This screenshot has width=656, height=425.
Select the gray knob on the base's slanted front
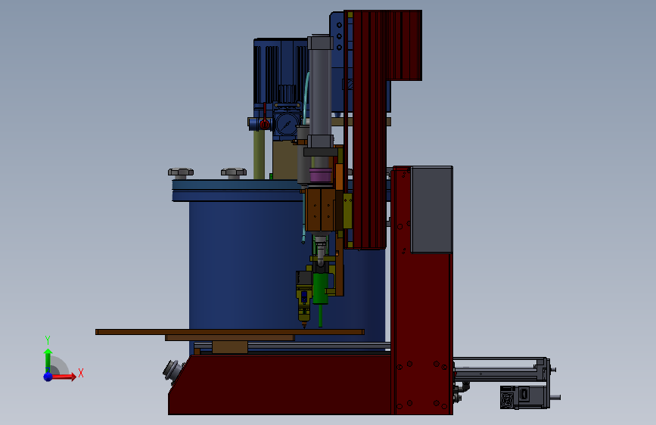click(173, 370)
